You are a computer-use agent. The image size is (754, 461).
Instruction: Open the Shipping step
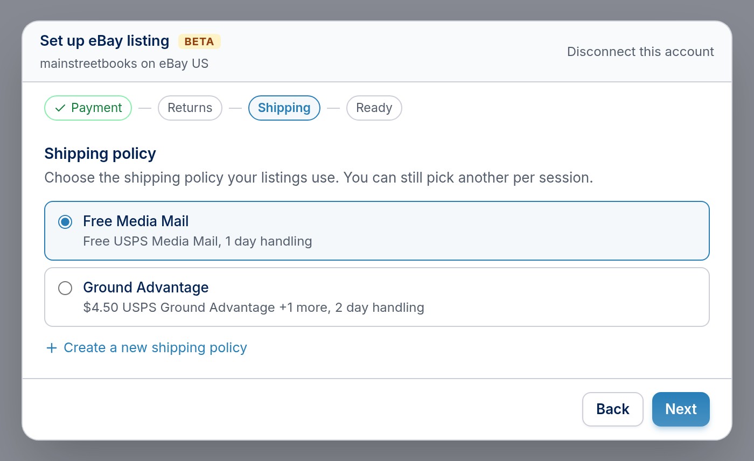284,108
